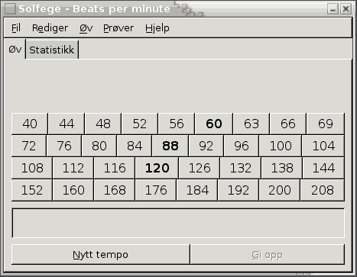Choose the 108 bpm button
Image resolution: width=357 pixels, height=277 pixels.
click(32, 168)
